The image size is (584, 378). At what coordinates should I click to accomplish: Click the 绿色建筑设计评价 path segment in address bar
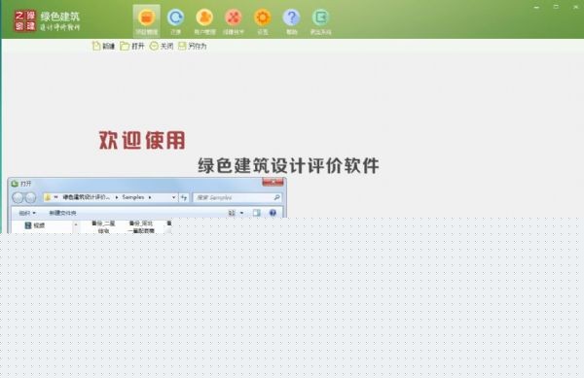tap(86, 197)
